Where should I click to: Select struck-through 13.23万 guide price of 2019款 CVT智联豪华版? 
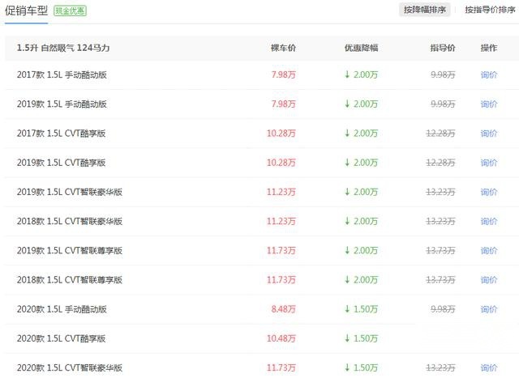click(440, 192)
